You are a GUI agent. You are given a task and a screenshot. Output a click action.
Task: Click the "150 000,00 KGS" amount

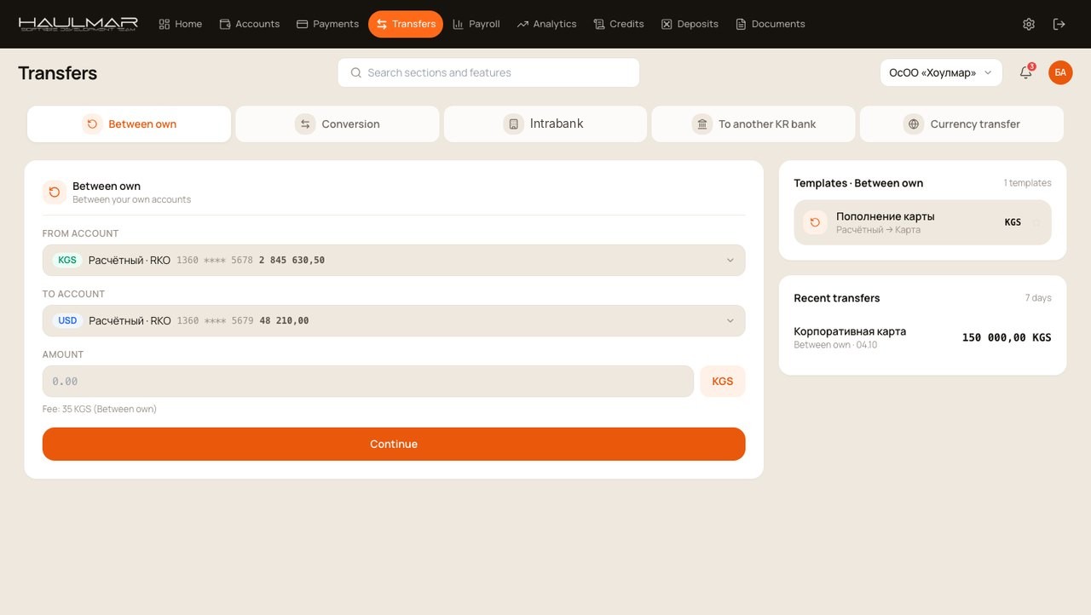coord(1007,337)
